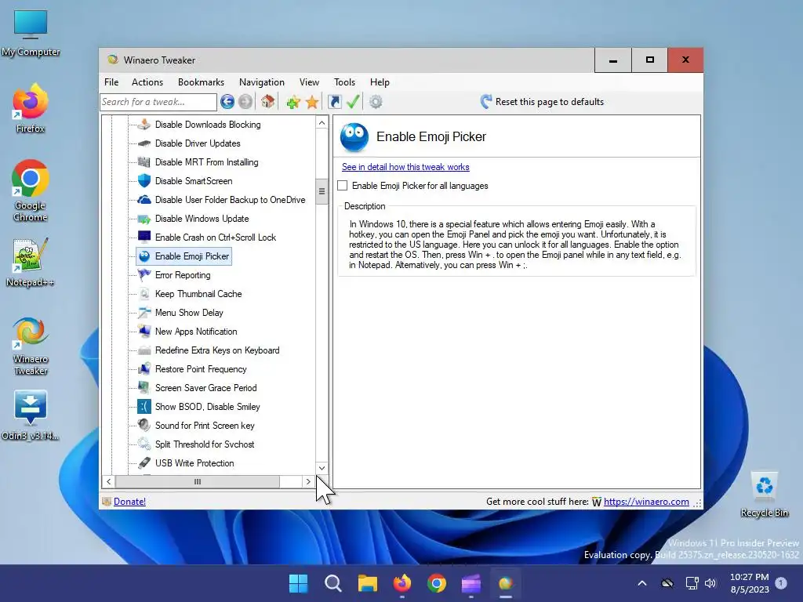Viewport: 803px width, 602px height.
Task: Open settings via the gear toolbar icon
Action: 376,102
